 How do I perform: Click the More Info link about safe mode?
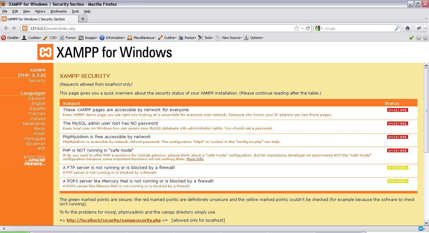[x=194, y=159]
